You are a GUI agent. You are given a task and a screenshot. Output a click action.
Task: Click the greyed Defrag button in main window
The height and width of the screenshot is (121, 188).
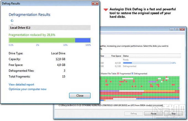134,114
